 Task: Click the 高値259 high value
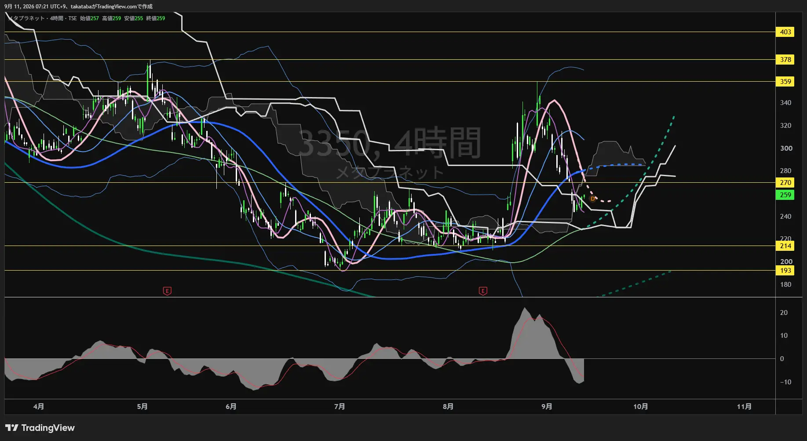pos(111,18)
